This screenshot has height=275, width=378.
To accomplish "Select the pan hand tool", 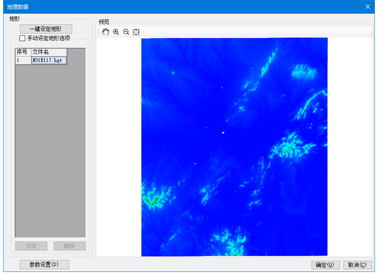I will pyautogui.click(x=106, y=32).
